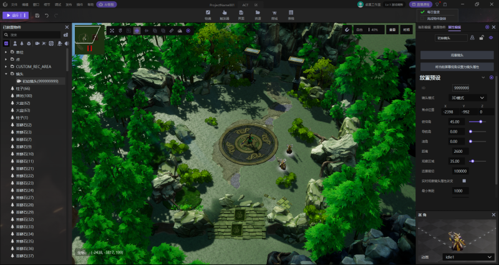Screen dimensions: 499x265
Task: Select the 柱子(66) tree item
Action: pos(24,89)
